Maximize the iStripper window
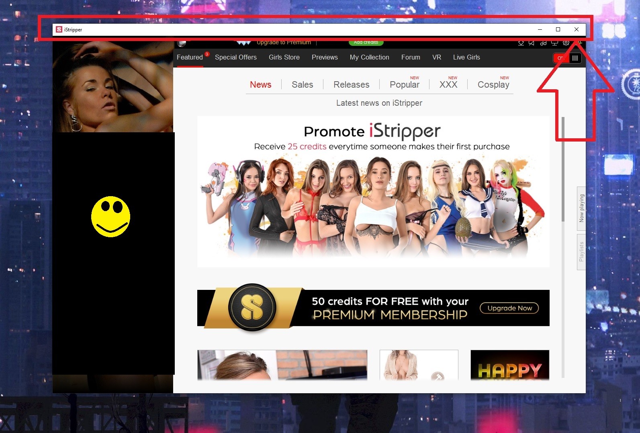Image resolution: width=640 pixels, height=433 pixels. coord(558,29)
